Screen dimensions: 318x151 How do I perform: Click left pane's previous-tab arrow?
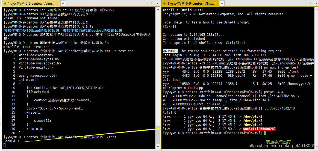pyautogui.click(x=148, y=3)
